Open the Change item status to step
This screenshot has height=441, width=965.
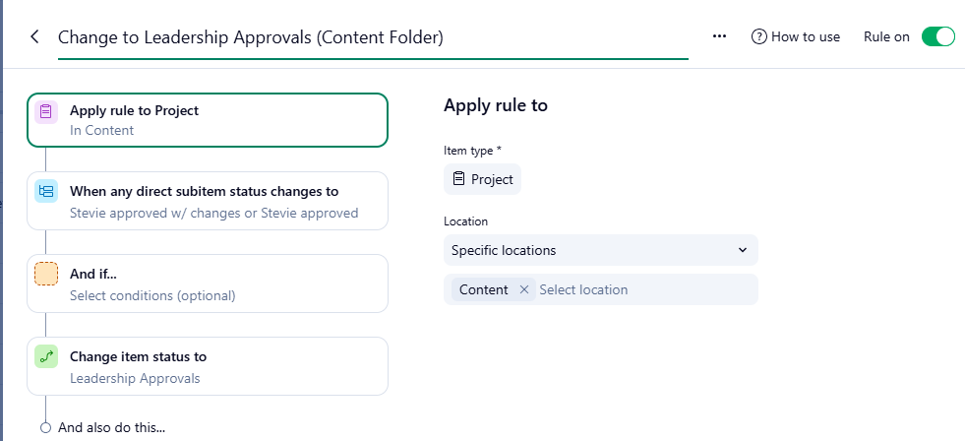point(207,366)
